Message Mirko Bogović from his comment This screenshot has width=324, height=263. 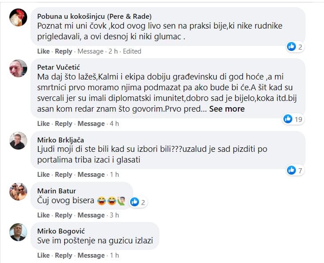click(x=90, y=255)
